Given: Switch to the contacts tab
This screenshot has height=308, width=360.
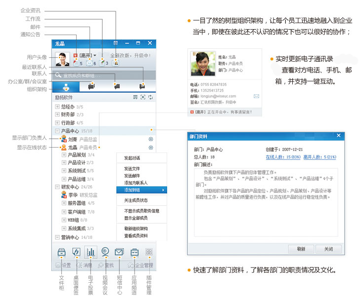Looking at the screenshot, I should point(117,87).
